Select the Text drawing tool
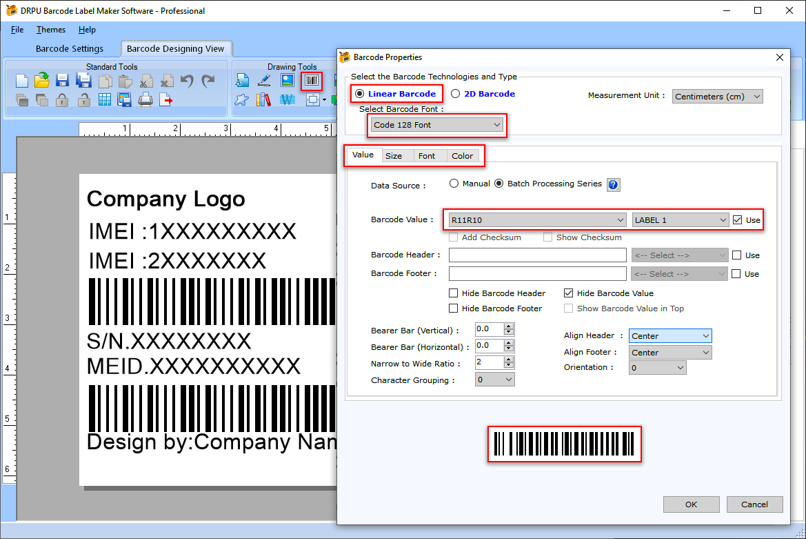Image resolution: width=806 pixels, height=539 pixels. pyautogui.click(x=242, y=80)
